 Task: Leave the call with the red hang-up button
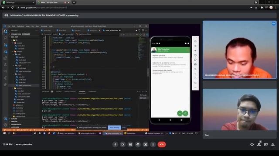click(x=162, y=144)
